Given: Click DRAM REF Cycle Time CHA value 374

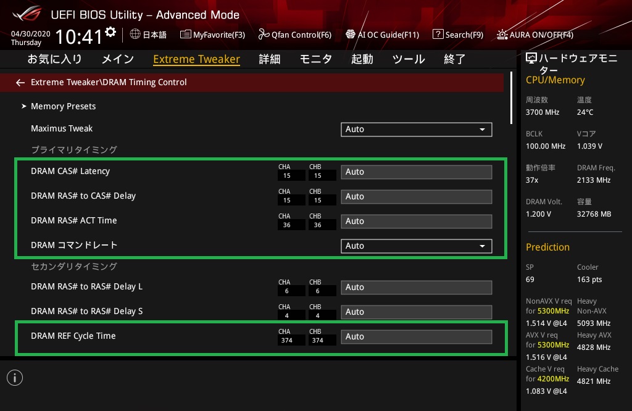Looking at the screenshot, I should (287, 341).
